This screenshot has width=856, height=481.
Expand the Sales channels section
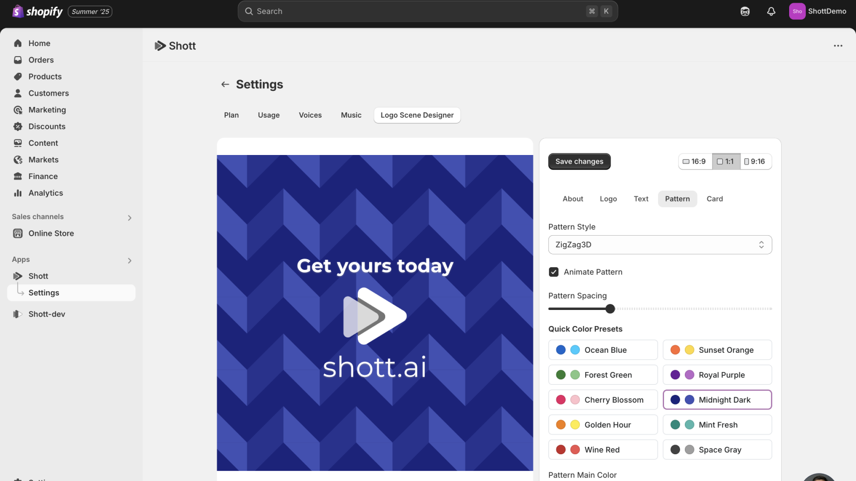point(129,218)
